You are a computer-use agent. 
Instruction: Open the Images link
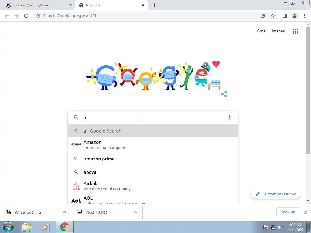point(278,31)
